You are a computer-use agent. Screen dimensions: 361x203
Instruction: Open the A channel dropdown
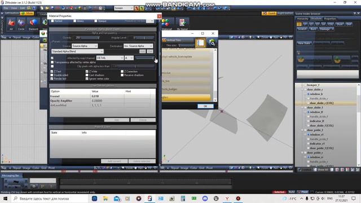click(129, 58)
